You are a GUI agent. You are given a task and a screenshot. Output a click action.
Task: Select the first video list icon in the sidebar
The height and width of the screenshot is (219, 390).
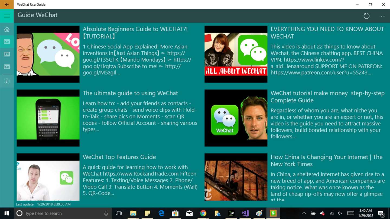pyautogui.click(x=7, y=42)
